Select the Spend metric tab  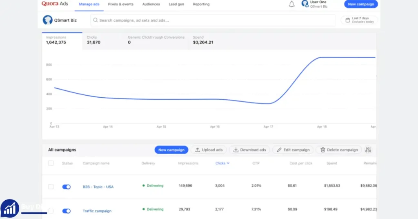[203, 40]
